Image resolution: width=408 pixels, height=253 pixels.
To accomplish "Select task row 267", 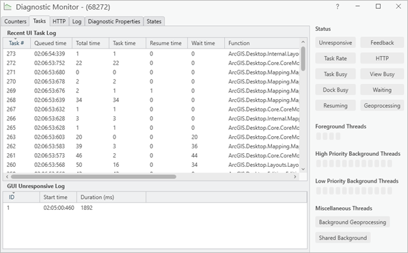I will 151,109.
